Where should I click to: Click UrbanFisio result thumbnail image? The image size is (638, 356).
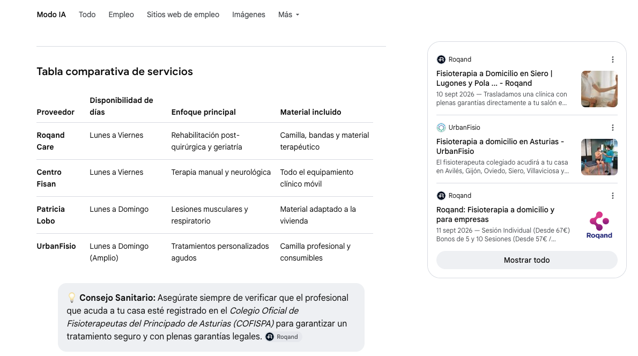599,157
